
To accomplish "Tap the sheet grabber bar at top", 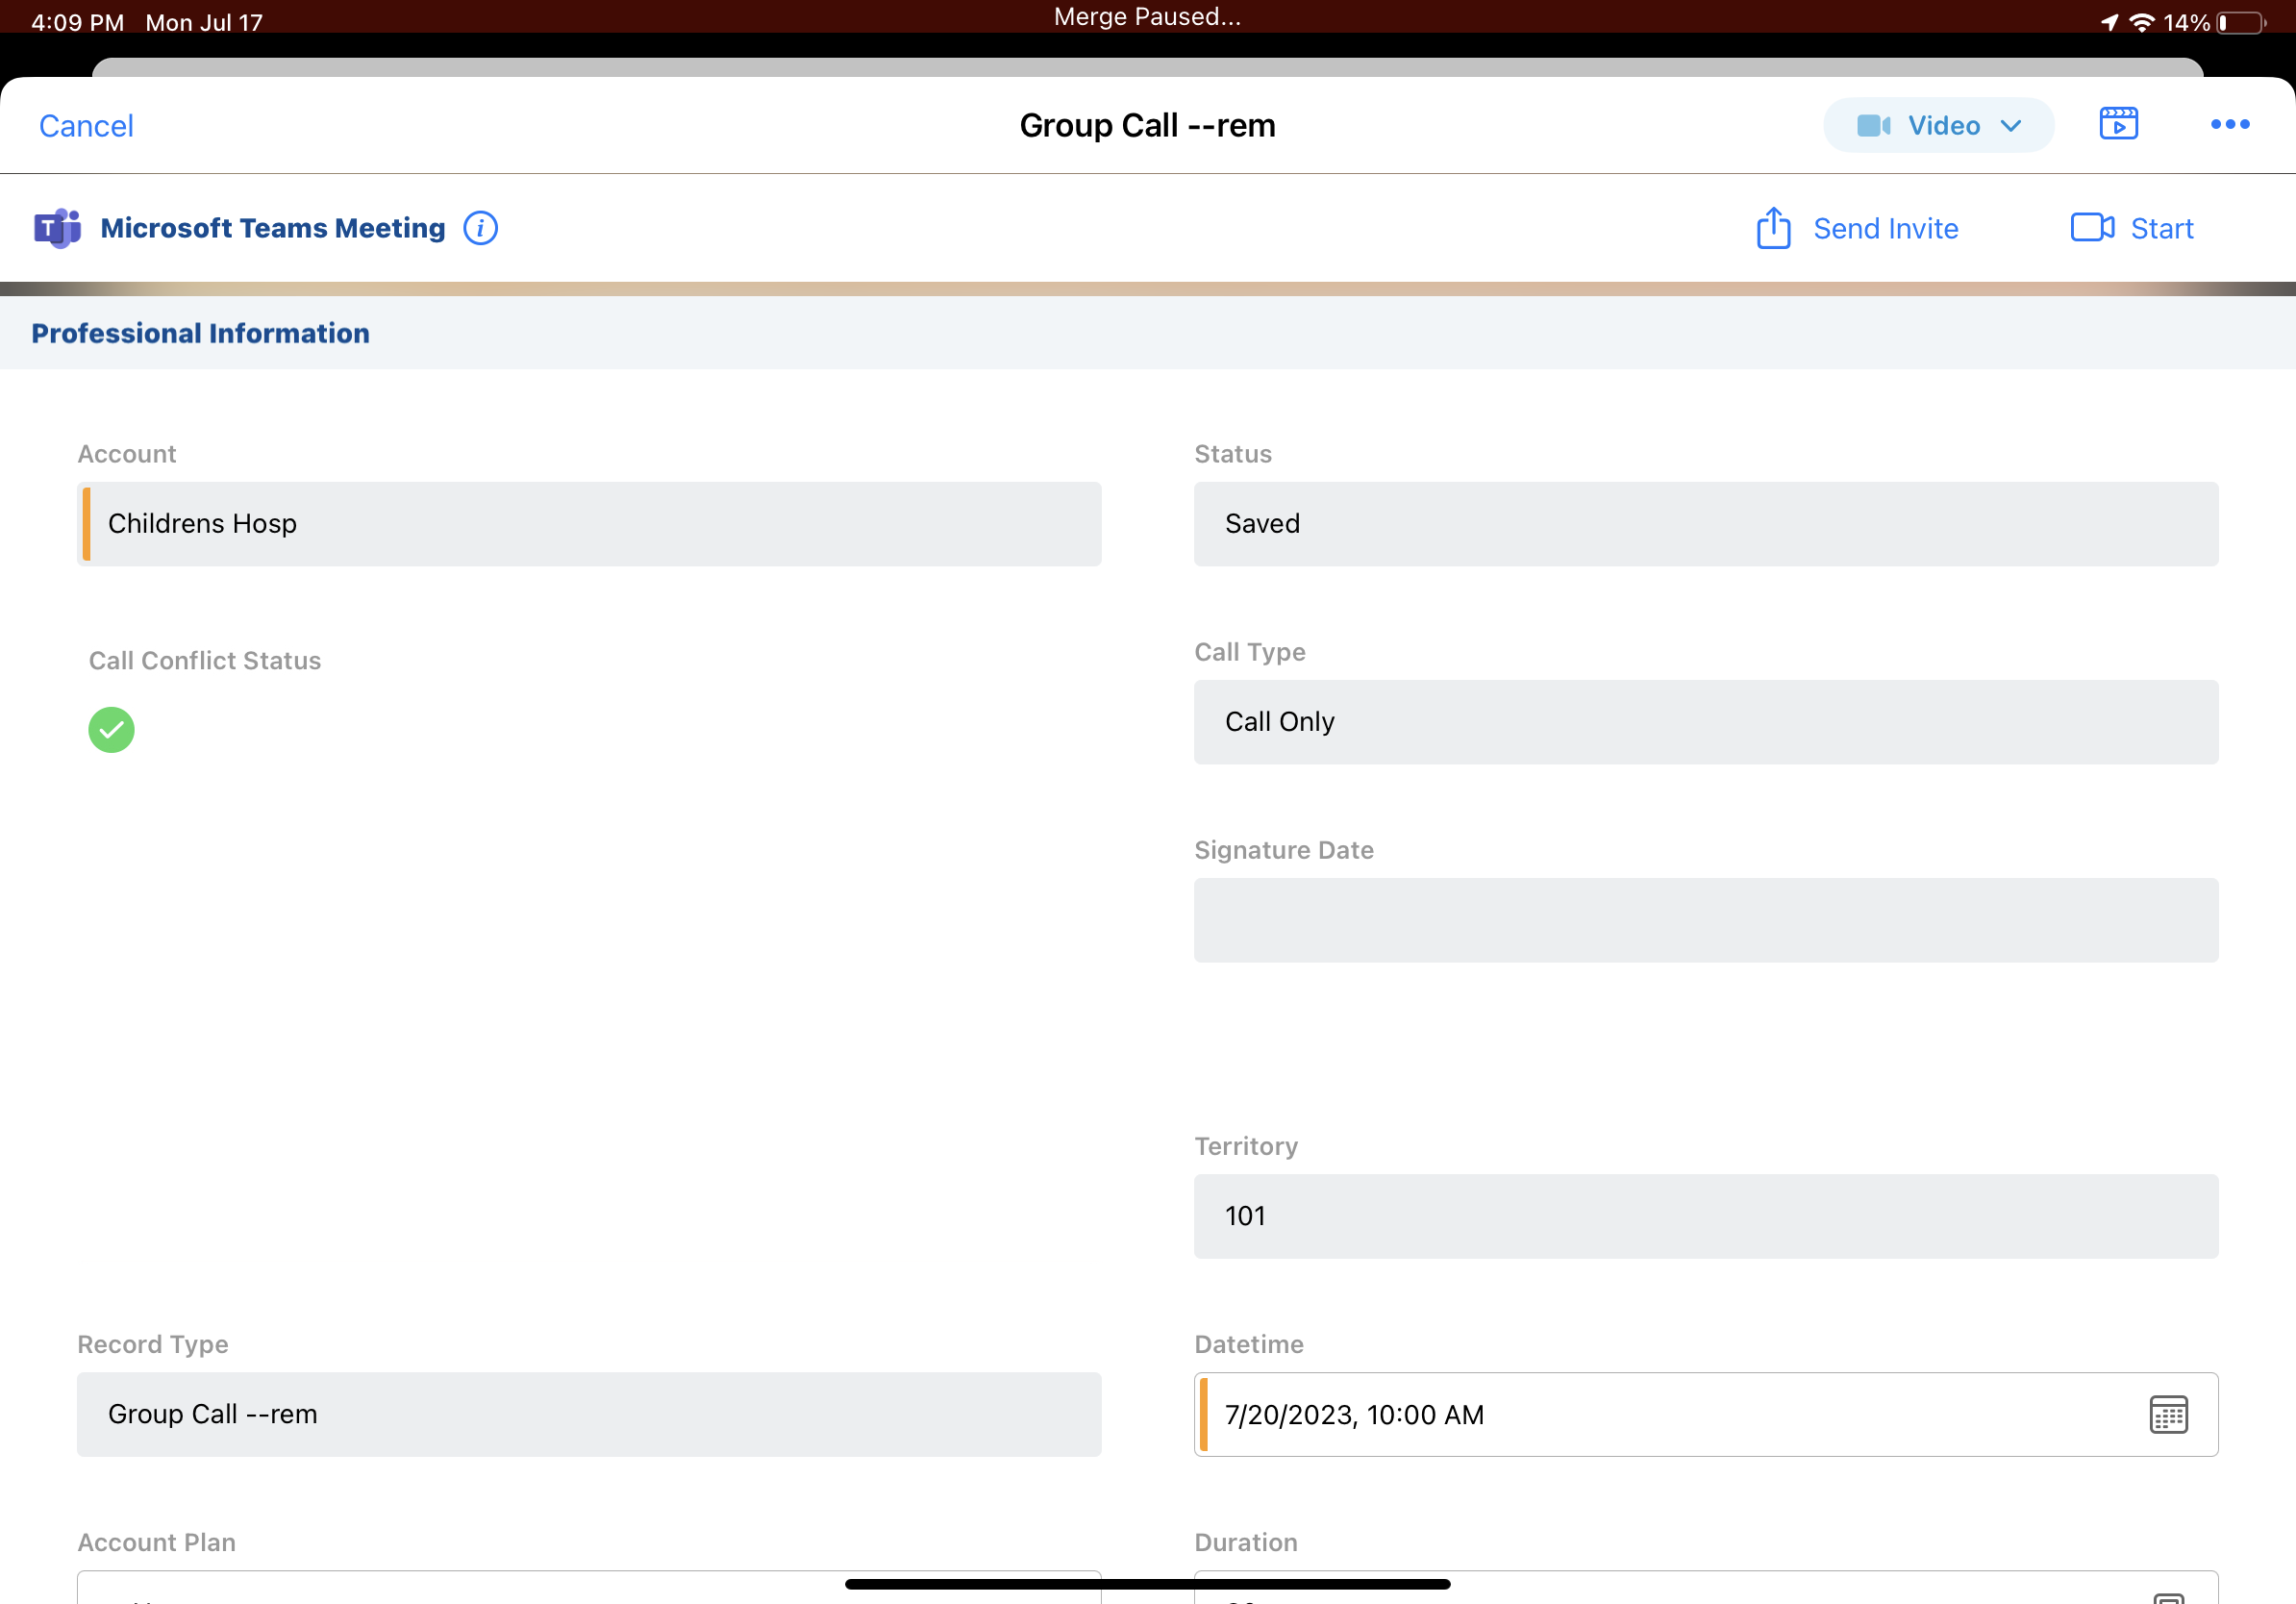I will [x=1147, y=67].
